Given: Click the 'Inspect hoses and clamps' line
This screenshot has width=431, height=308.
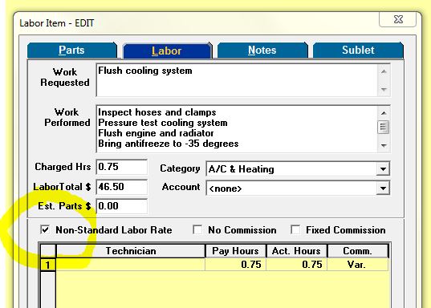Looking at the screenshot, I should pos(157,112).
